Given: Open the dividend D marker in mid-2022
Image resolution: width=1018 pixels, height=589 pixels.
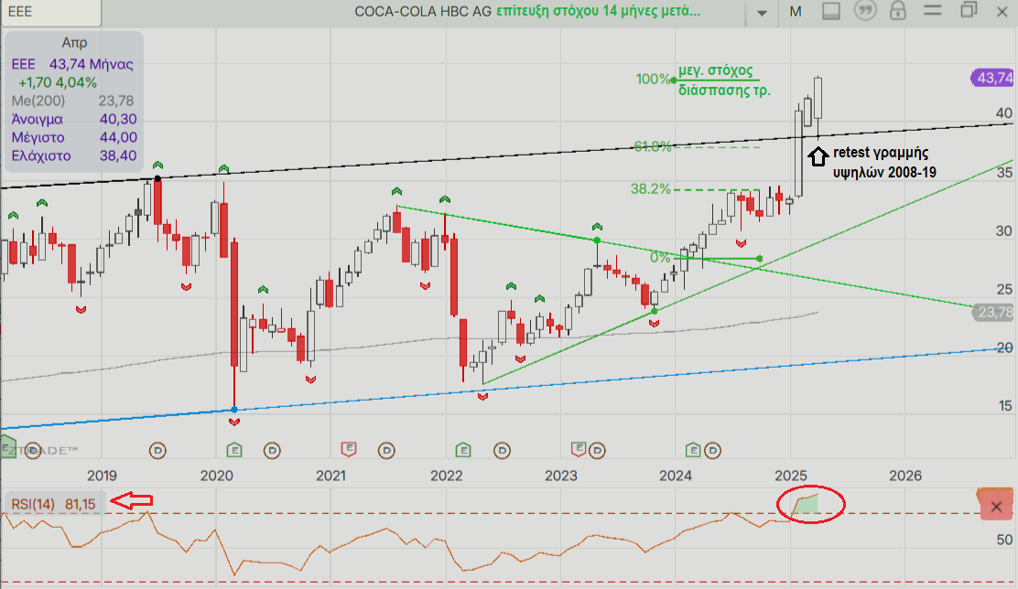Looking at the screenshot, I should (502, 450).
